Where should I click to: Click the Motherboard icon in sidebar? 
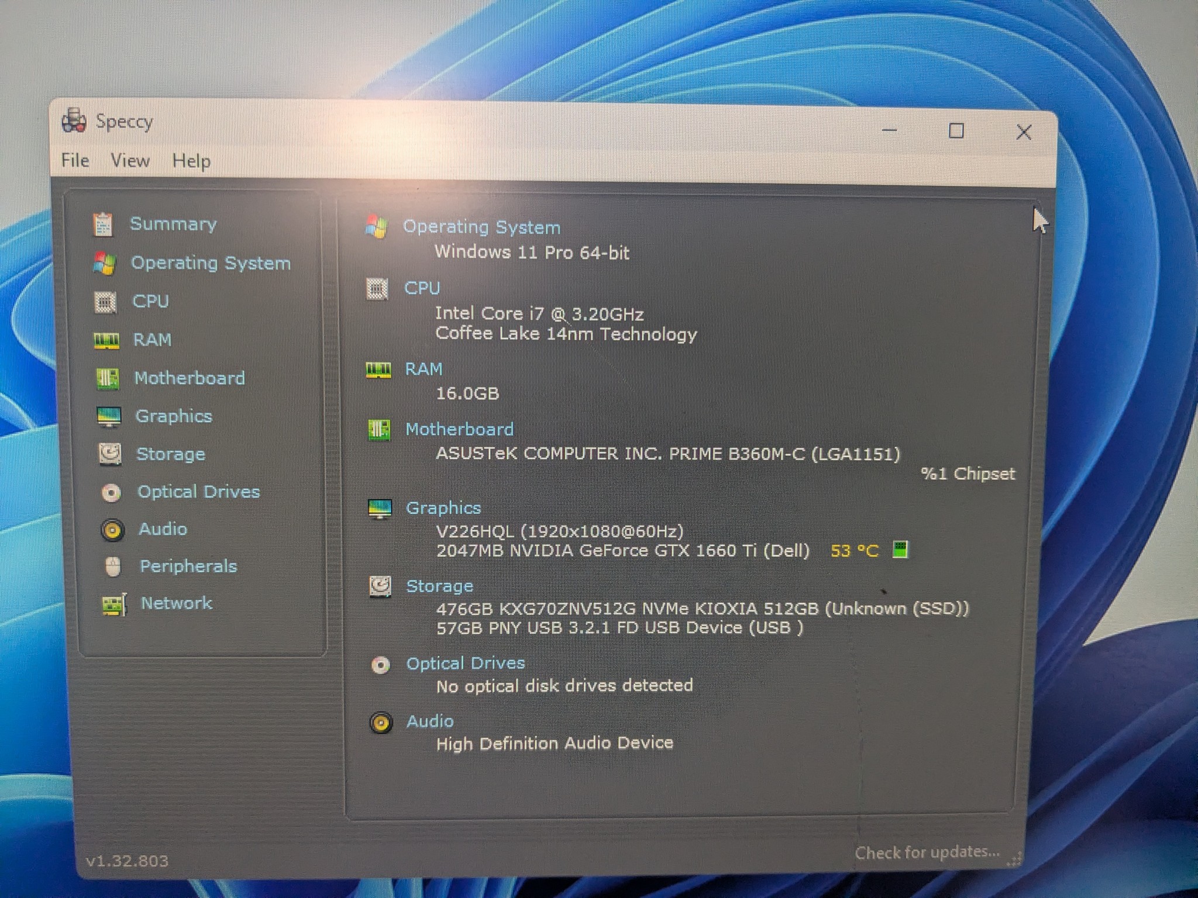pos(108,379)
